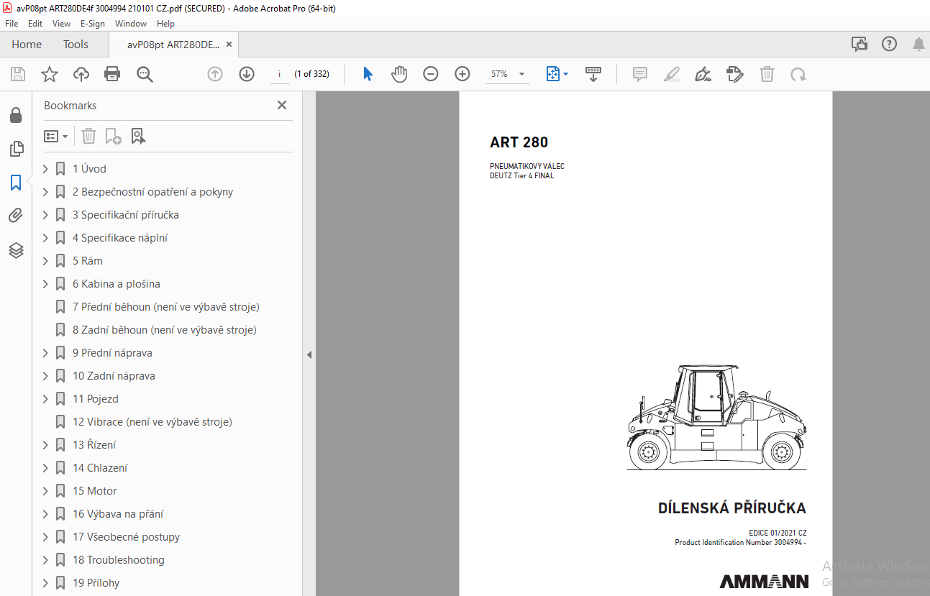Image resolution: width=930 pixels, height=596 pixels.
Task: Expand the 5 Rám bookmark
Action: click(x=45, y=261)
